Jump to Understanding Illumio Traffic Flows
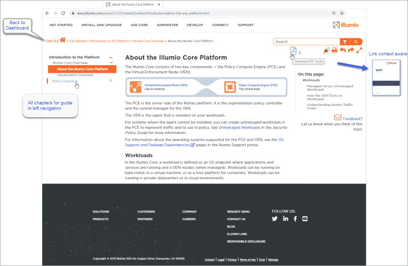The height and width of the screenshot is (266, 408). click(330, 107)
